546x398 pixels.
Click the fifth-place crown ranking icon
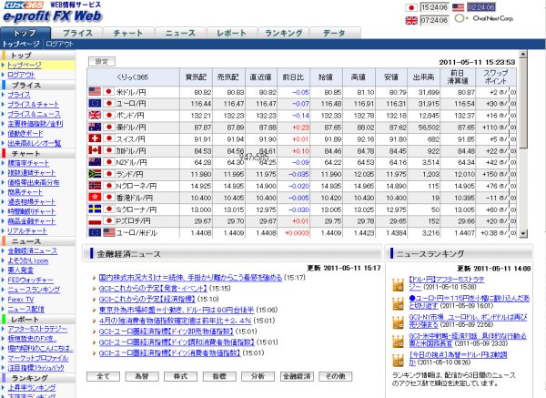tap(398, 360)
